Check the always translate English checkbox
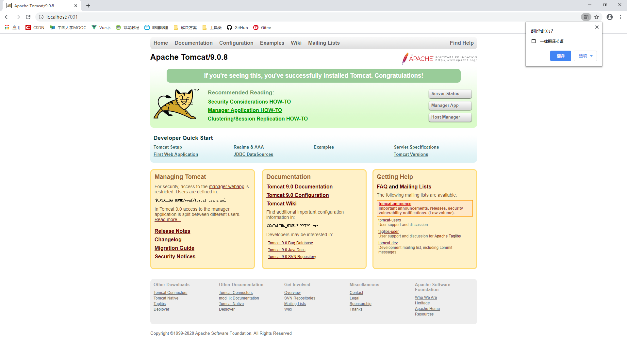Image resolution: width=627 pixels, height=340 pixels. 534,41
